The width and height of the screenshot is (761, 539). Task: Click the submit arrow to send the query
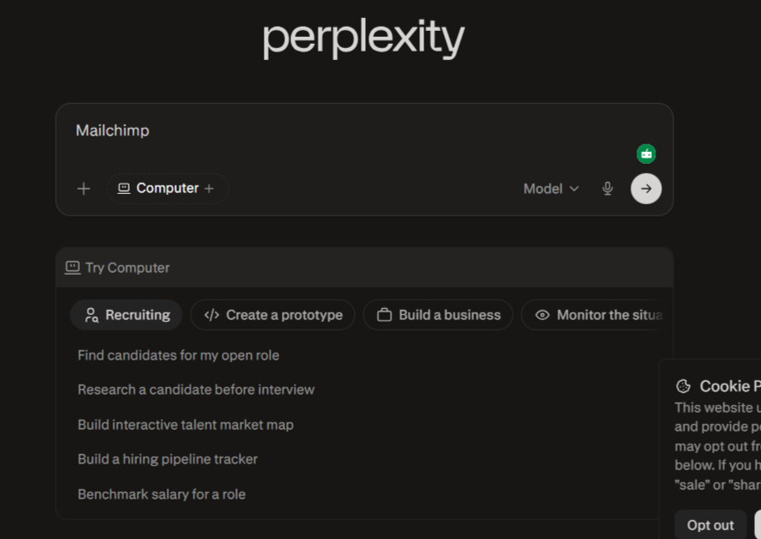(645, 188)
